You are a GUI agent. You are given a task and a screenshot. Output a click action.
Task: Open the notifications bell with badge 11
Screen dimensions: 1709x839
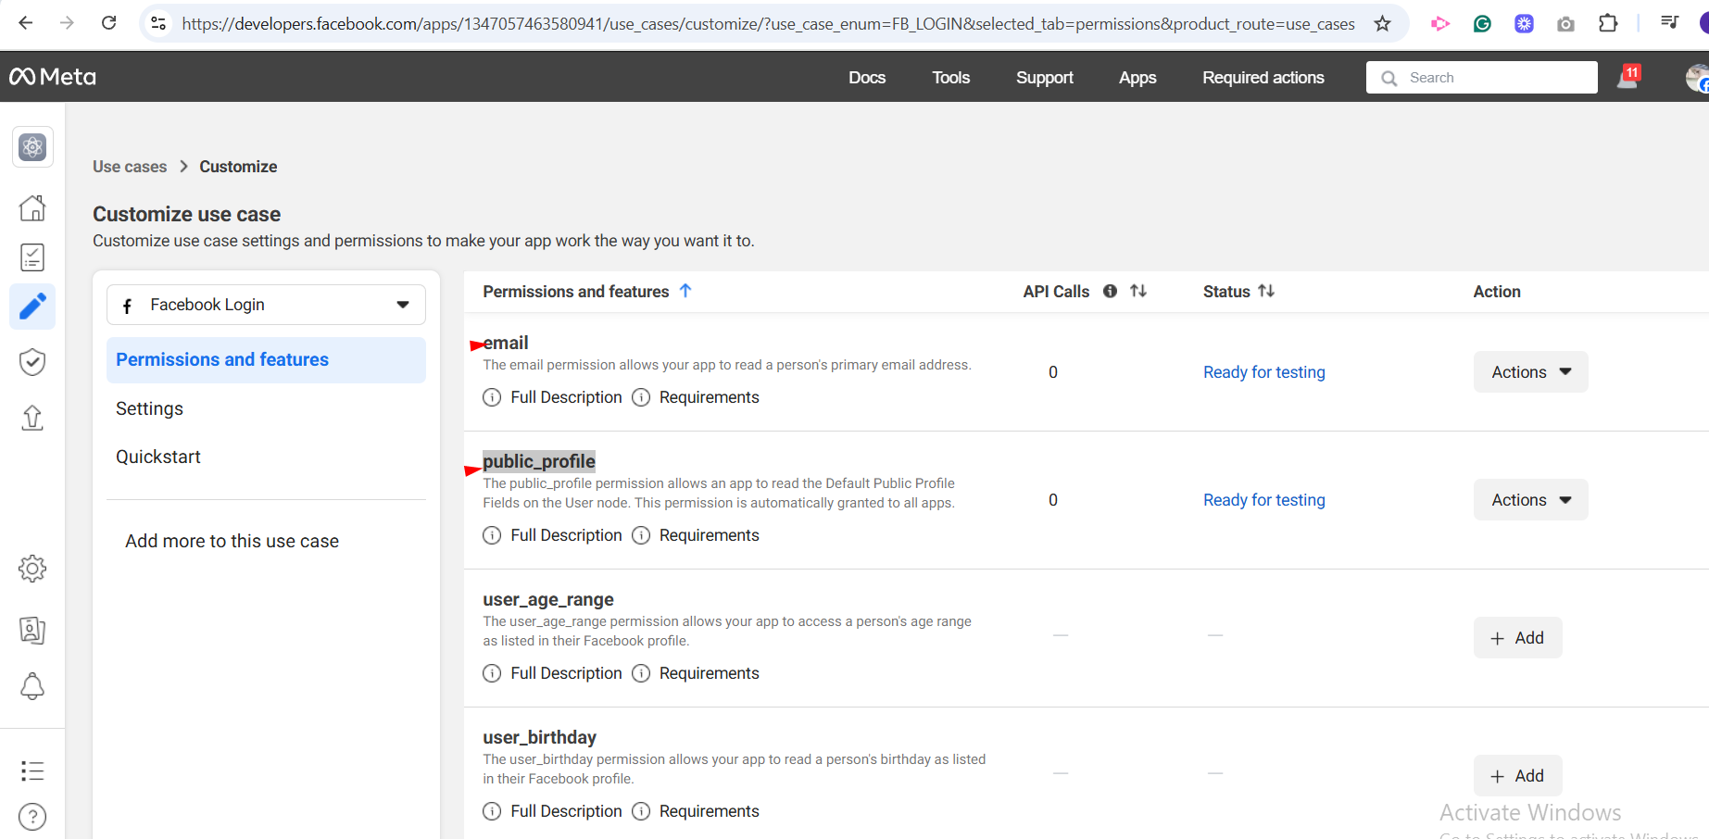click(x=1627, y=78)
